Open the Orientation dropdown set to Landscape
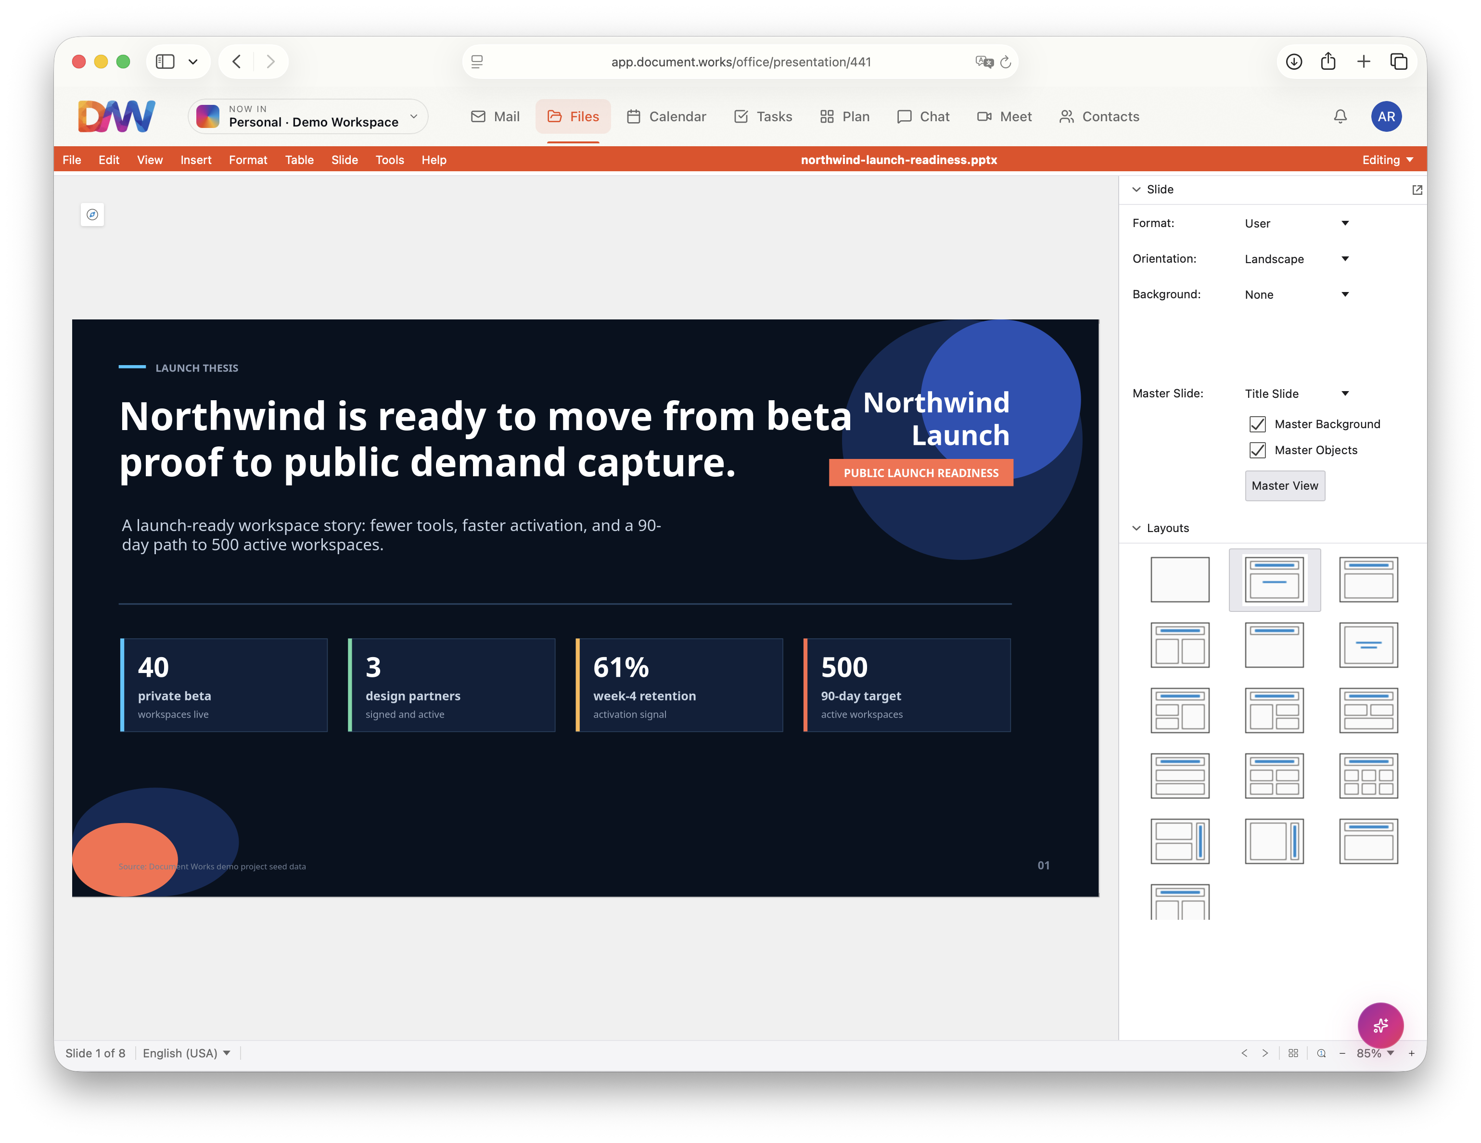The width and height of the screenshot is (1481, 1143). pyautogui.click(x=1297, y=259)
